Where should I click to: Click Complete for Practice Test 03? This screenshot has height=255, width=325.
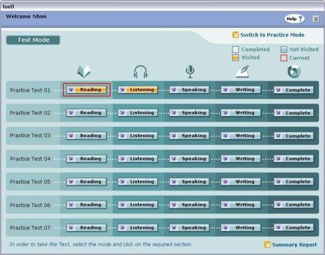pos(294,136)
